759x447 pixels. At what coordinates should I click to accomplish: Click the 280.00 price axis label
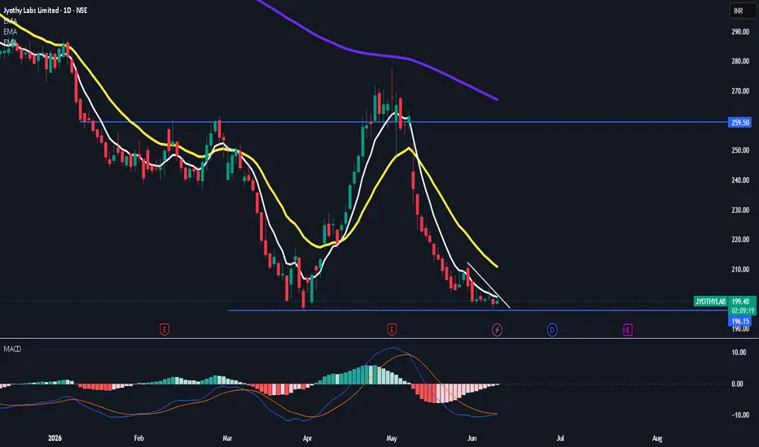[740, 62]
